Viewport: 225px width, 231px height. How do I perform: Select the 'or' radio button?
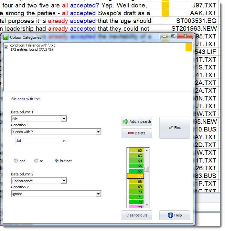pyautogui.click(x=36, y=161)
